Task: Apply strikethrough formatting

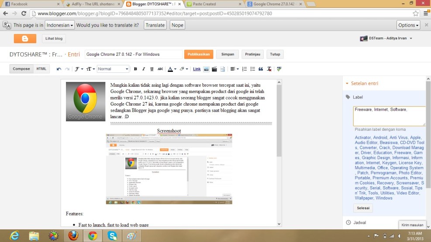Action: (160, 69)
